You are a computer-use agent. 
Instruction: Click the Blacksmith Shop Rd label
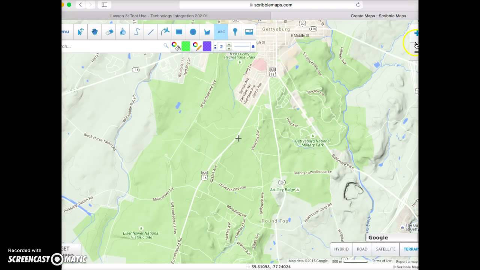pyautogui.click(x=318, y=213)
